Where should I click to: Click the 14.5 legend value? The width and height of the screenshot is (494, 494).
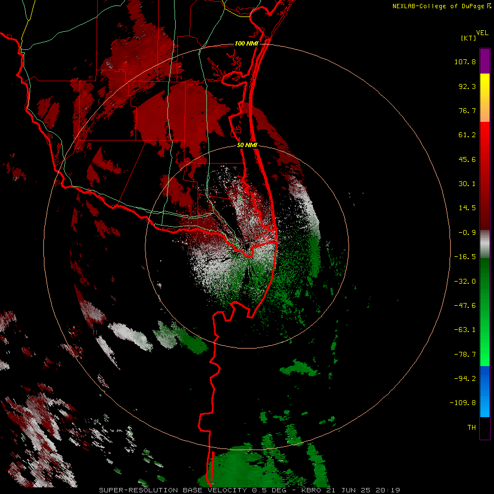click(x=467, y=208)
